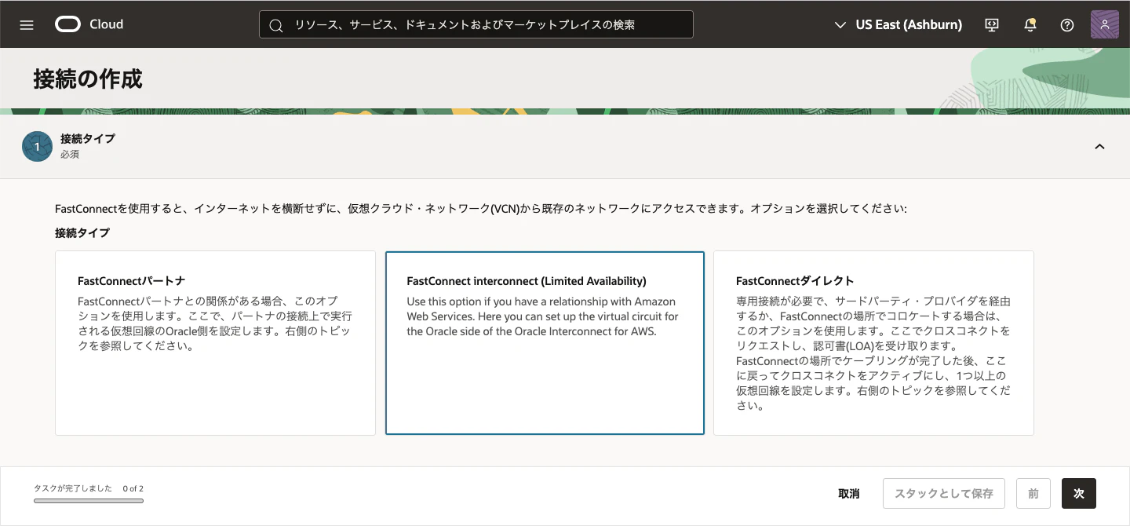
Task: Open the US East (Ashburn) region dropdown
Action: coord(898,24)
